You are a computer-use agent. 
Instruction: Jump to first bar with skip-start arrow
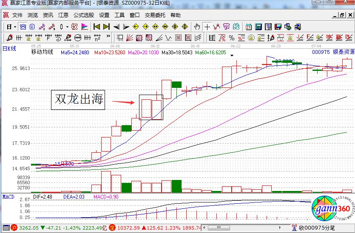coord(97,26)
